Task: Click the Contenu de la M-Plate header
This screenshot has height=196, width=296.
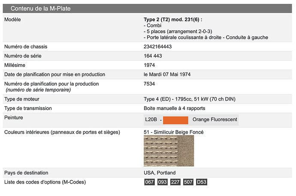Action: pos(147,9)
